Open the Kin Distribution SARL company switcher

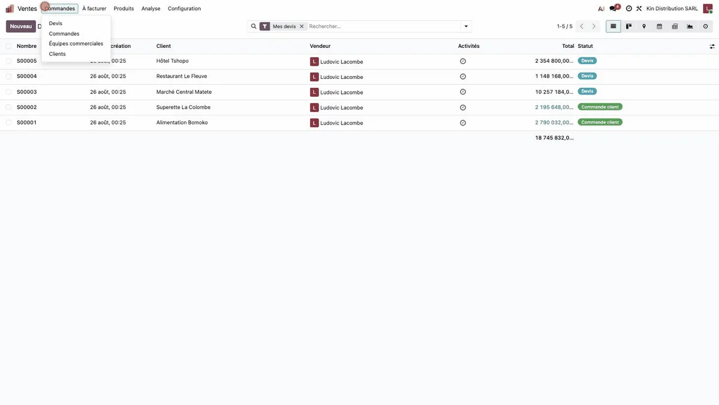click(672, 8)
